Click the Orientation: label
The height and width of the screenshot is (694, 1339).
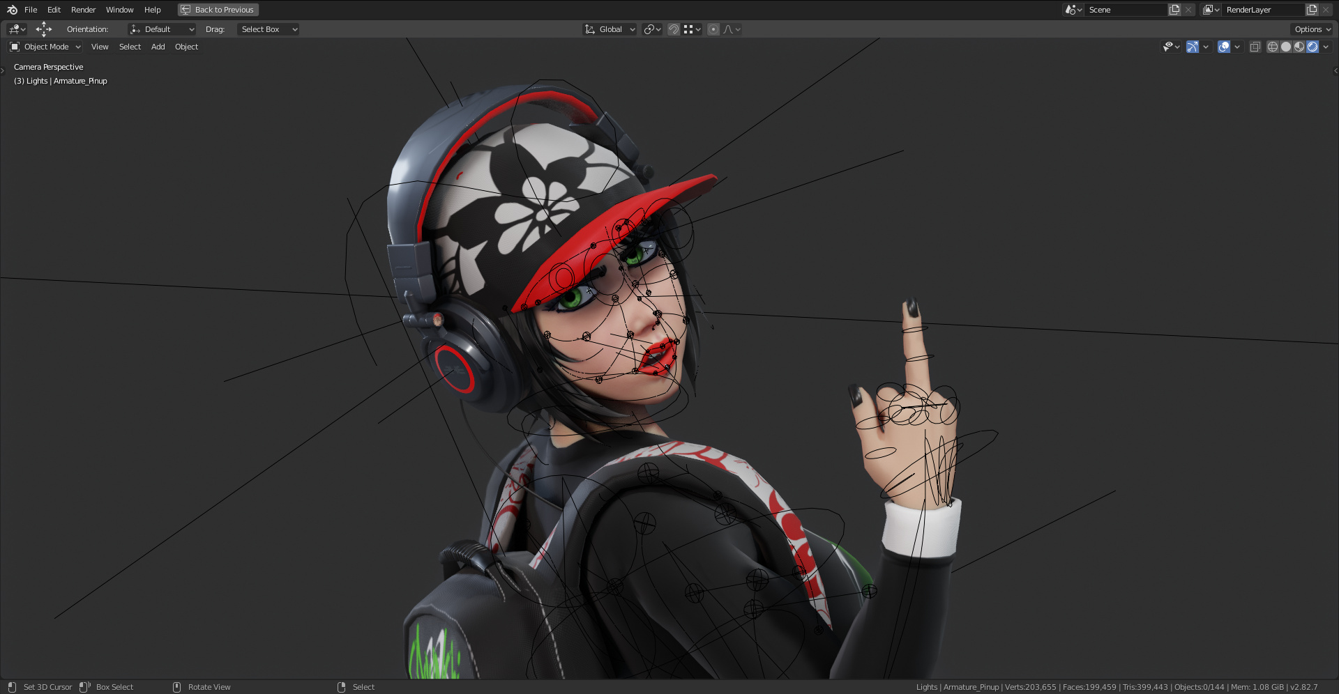click(x=87, y=29)
